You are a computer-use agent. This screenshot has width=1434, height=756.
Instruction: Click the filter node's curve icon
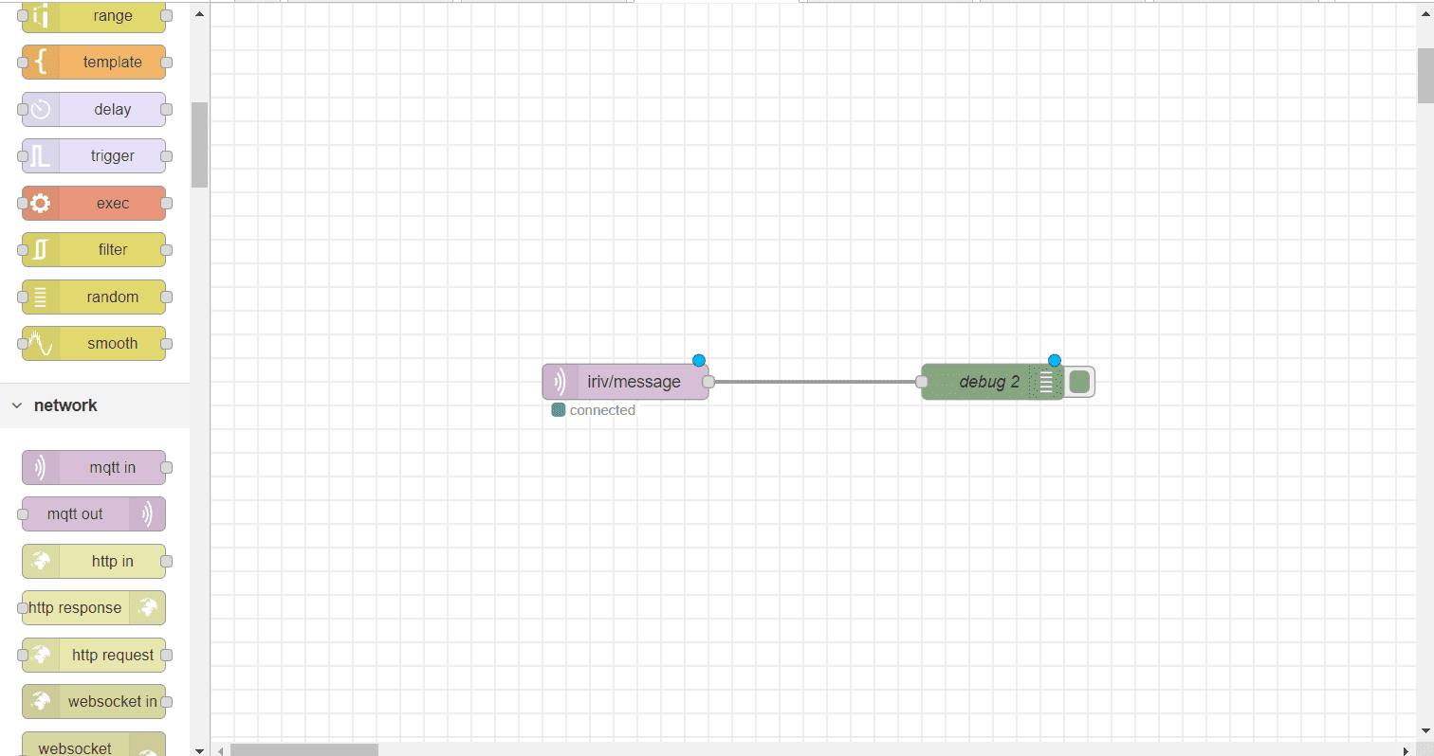tap(39, 249)
